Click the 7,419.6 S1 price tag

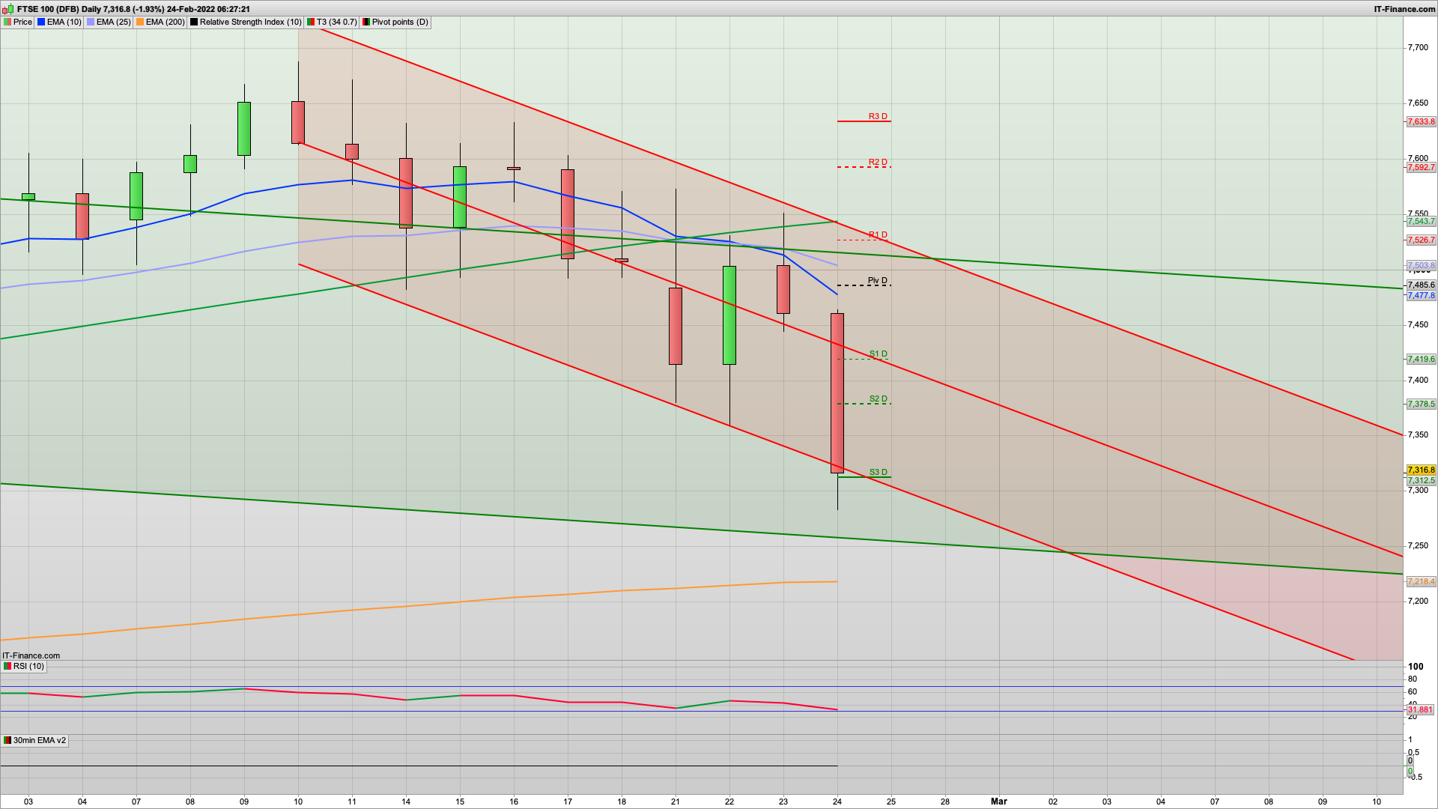(x=1421, y=359)
